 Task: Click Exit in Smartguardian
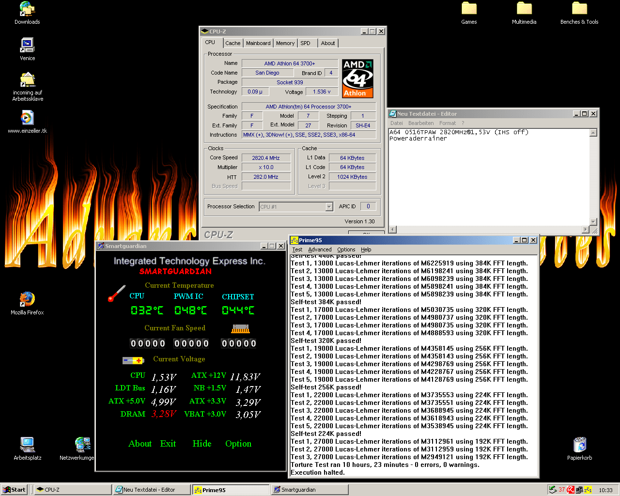tap(168, 444)
